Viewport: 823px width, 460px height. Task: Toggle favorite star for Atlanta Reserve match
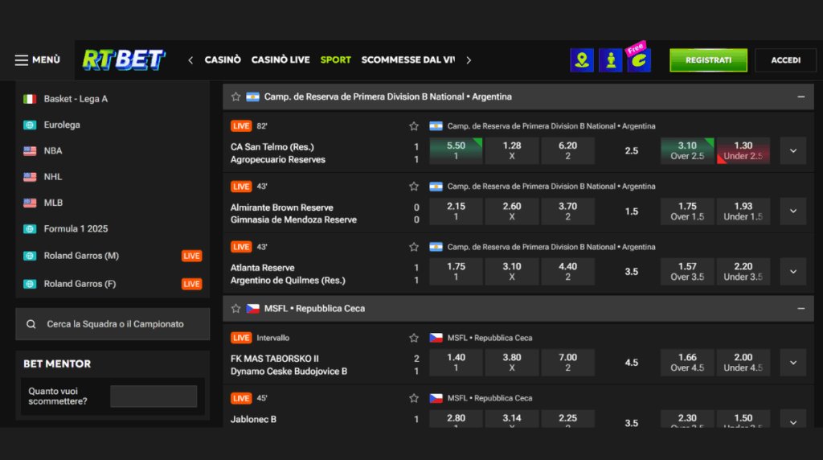click(414, 247)
